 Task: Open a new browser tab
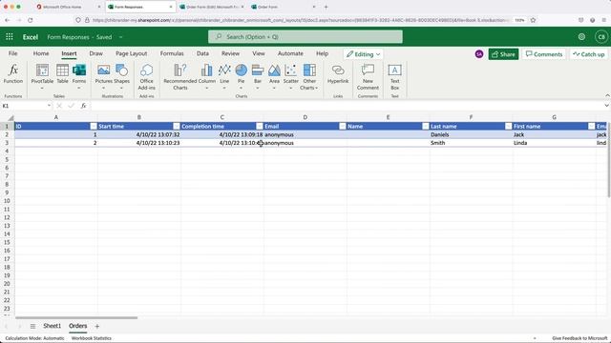(327, 7)
